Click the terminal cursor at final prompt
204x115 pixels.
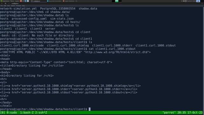click(90, 109)
